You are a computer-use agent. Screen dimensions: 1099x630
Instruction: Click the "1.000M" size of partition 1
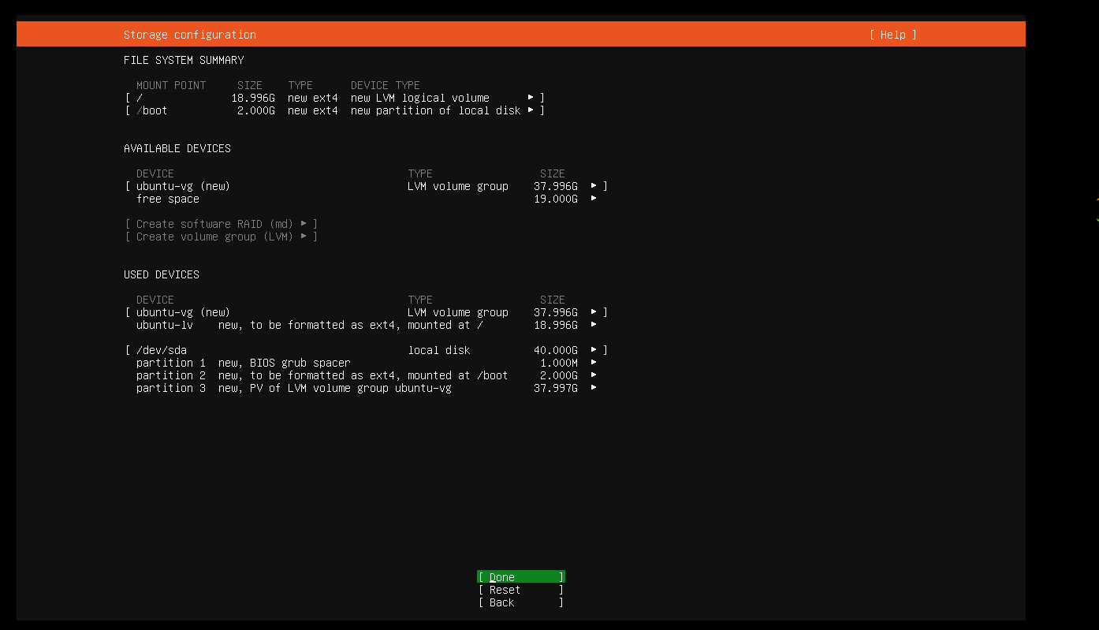(x=559, y=363)
